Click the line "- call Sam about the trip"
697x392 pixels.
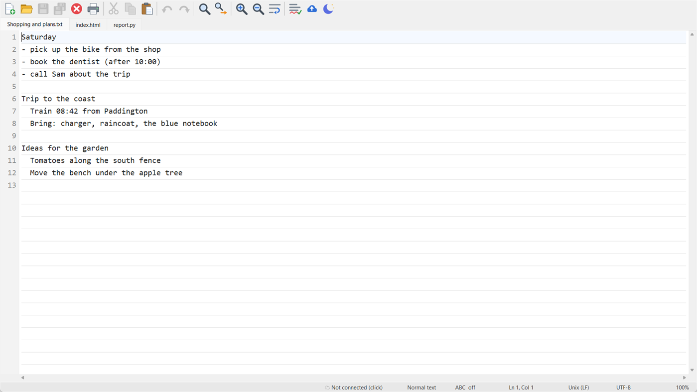[76, 74]
